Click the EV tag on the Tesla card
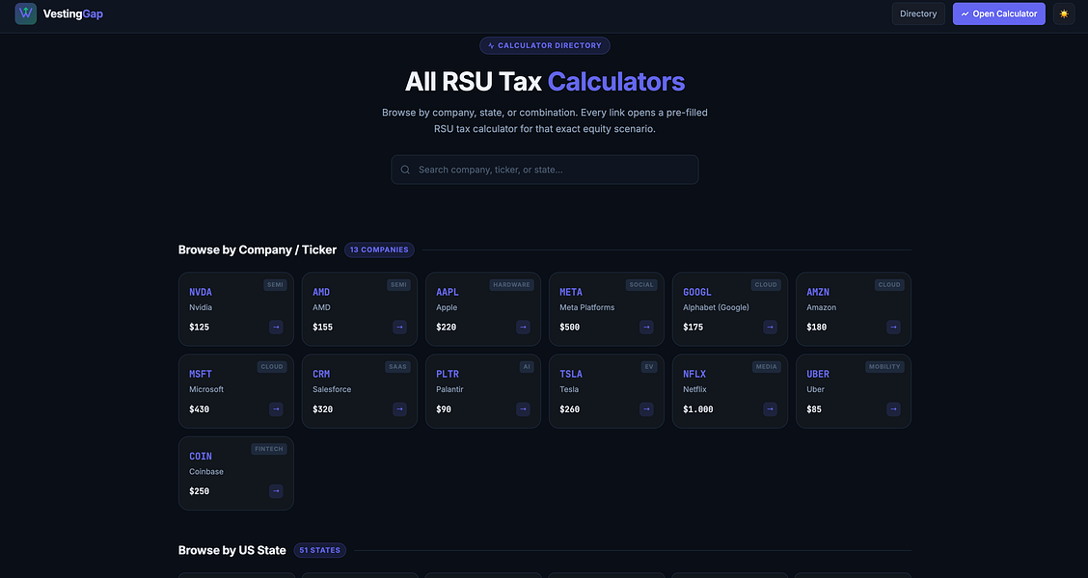Viewport: 1088px width, 578px height. [649, 367]
